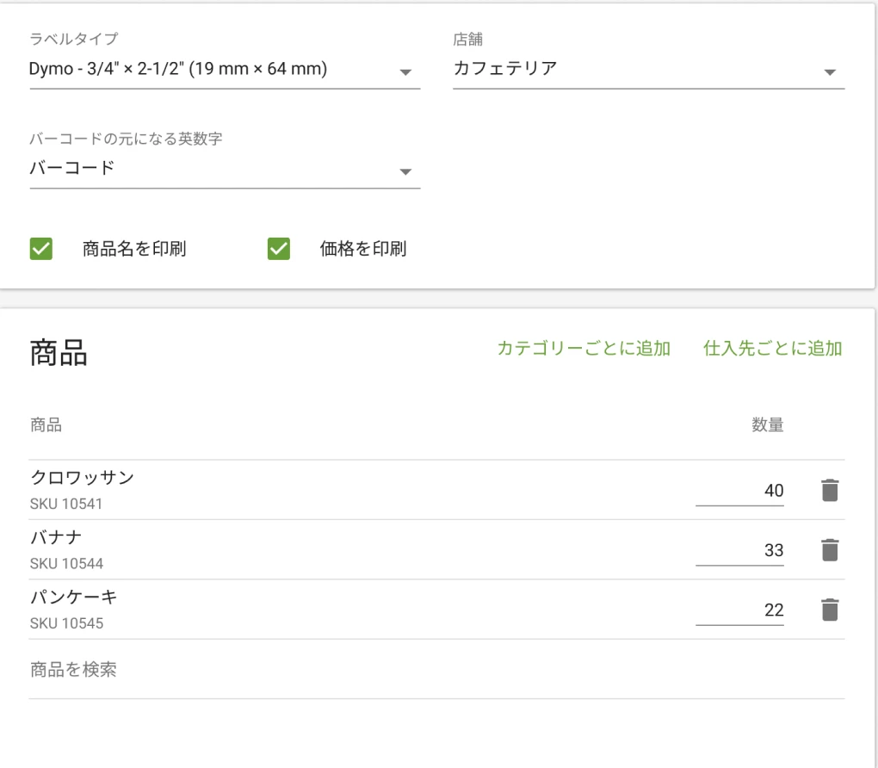Click the パンケーキ product name
This screenshot has width=878, height=768.
tap(74, 597)
